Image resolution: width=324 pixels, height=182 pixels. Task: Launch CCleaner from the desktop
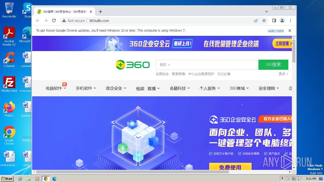(x=9, y=60)
